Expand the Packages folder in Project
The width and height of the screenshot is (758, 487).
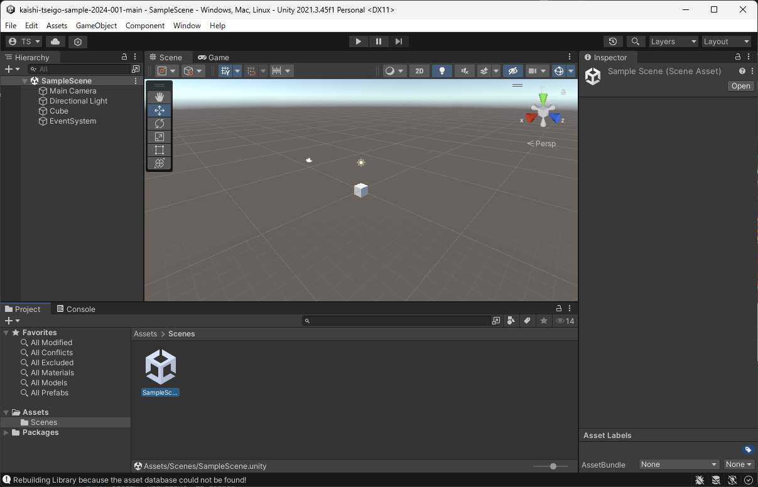point(6,432)
